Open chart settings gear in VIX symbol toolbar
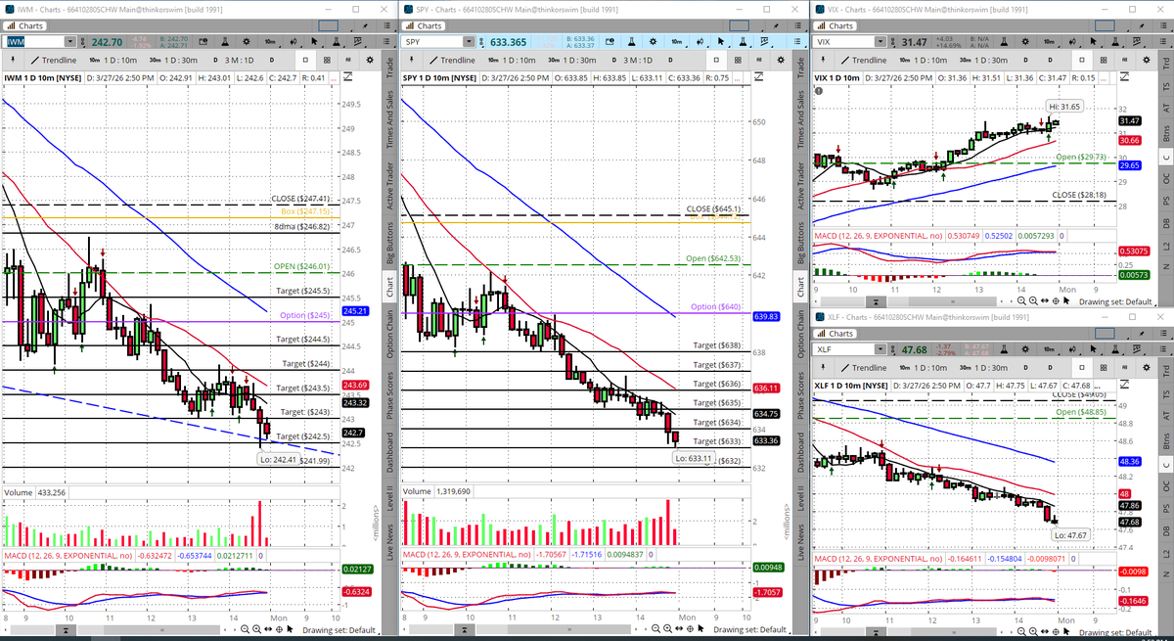This screenshot has height=641, width=1174. coord(1025,42)
